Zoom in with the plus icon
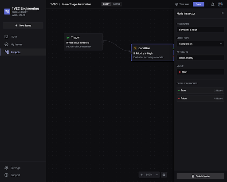This screenshot has width=227, height=182. (x=141, y=175)
